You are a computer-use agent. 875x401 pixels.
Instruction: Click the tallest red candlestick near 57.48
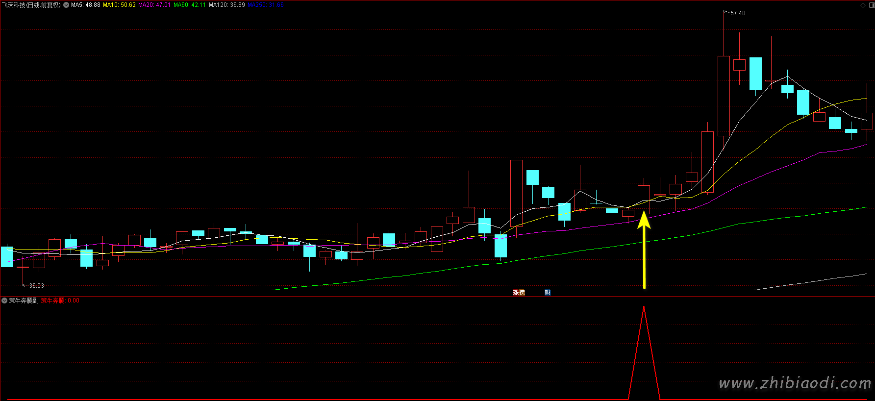pos(724,96)
